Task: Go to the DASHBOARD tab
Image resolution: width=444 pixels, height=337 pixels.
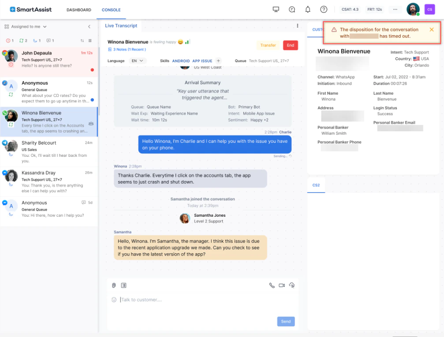Action: tap(79, 10)
